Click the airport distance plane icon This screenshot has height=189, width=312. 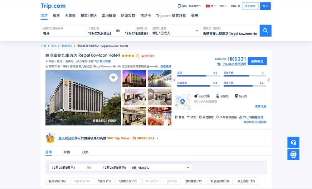[196, 96]
